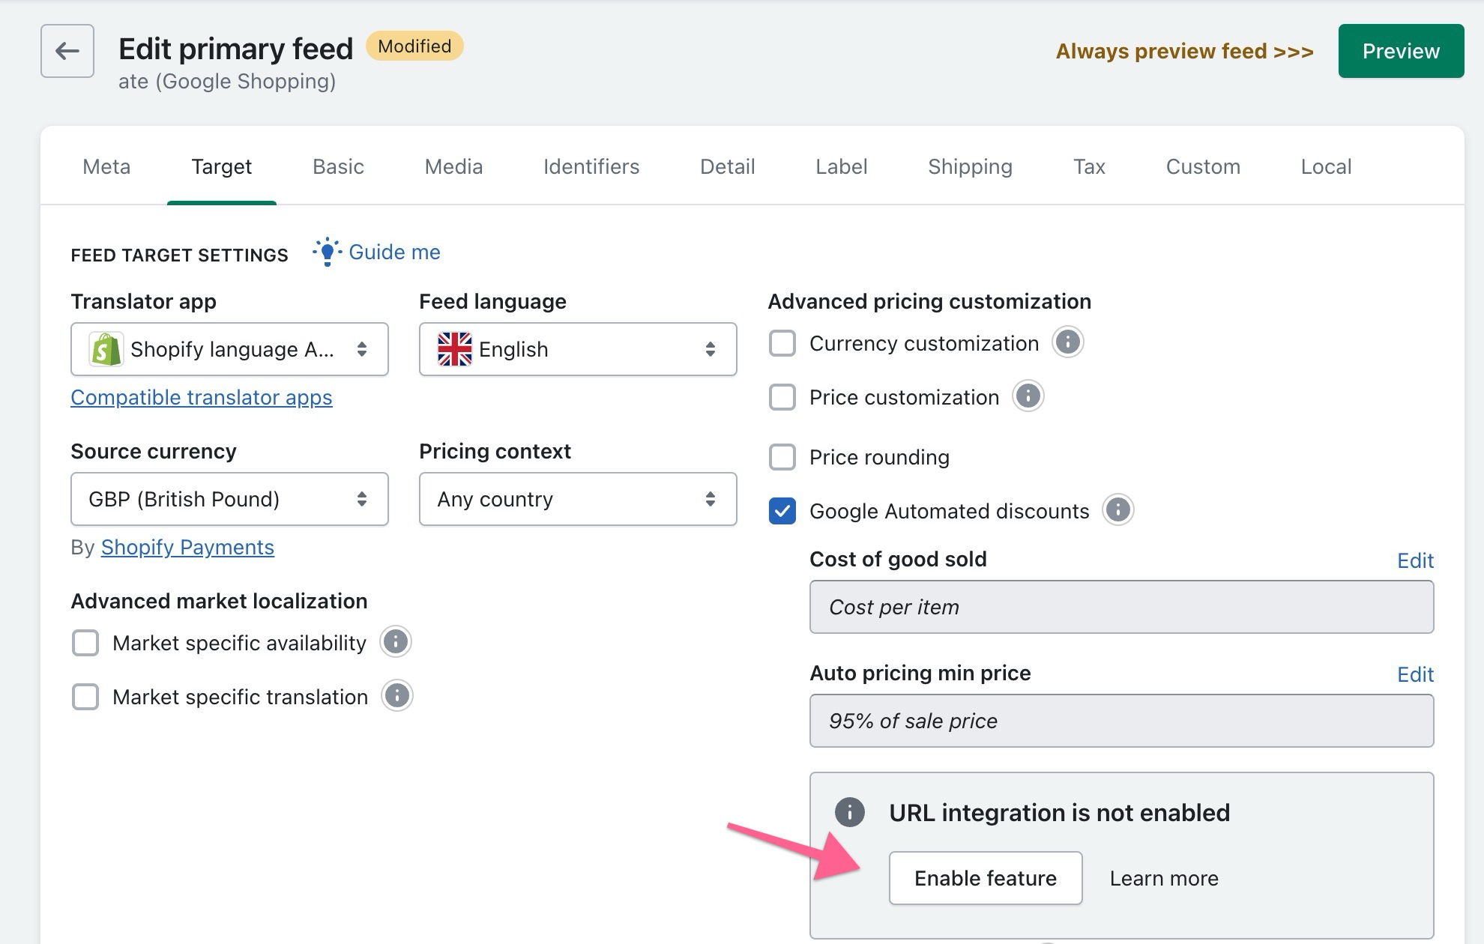Open Compatible translator apps link
1484x944 pixels.
[202, 397]
